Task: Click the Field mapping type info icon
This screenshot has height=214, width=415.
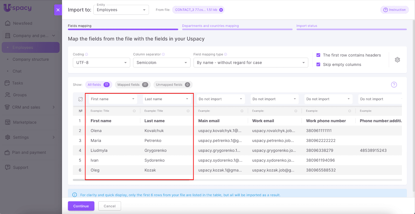Action: [x=226, y=54]
